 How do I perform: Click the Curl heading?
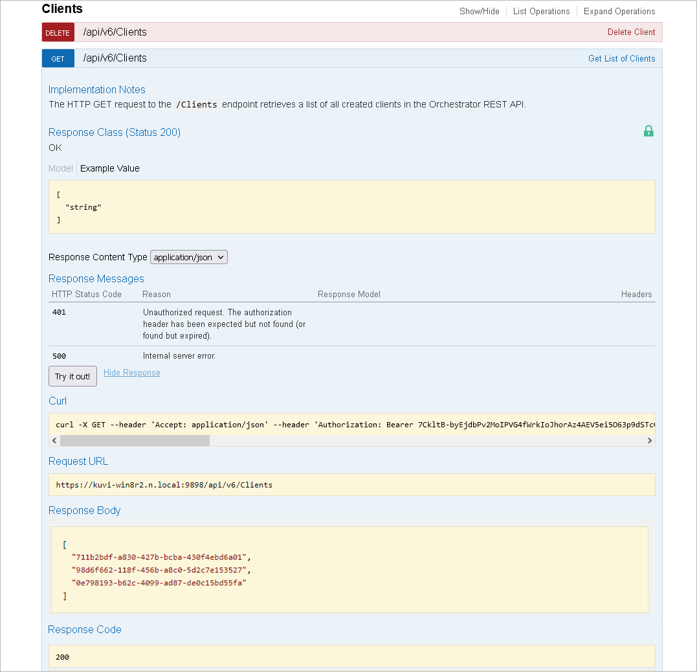58,401
